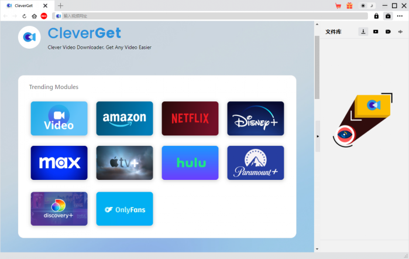Click the scrollbar down arrow
The image size is (409, 259).
pos(317,249)
